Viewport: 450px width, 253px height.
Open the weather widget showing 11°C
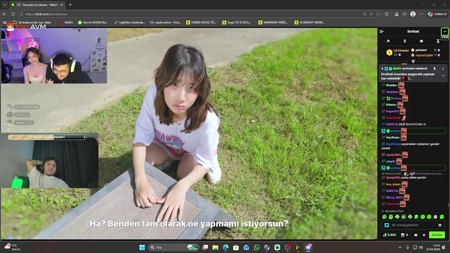coord(13,247)
